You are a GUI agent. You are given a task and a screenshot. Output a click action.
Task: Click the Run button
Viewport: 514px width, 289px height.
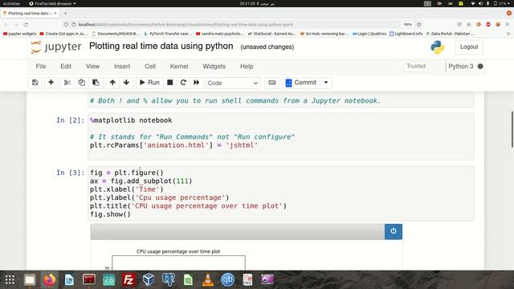[149, 83]
